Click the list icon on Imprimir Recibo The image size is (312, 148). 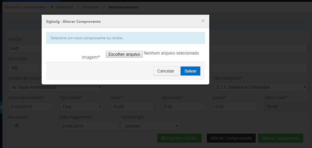click(163, 138)
